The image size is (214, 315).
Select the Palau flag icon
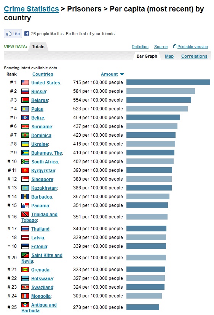tap(25, 109)
